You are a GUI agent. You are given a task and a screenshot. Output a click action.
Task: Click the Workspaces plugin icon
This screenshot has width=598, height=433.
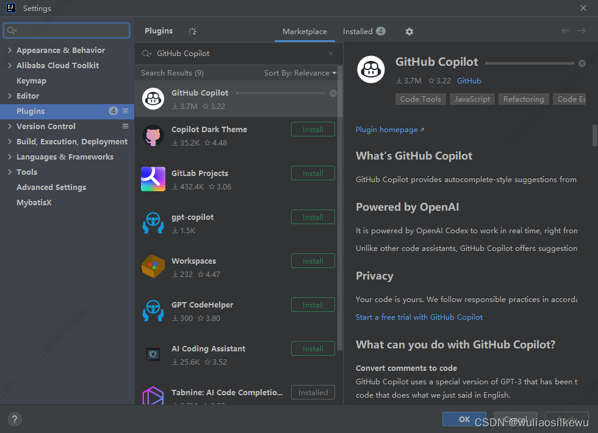[153, 267]
